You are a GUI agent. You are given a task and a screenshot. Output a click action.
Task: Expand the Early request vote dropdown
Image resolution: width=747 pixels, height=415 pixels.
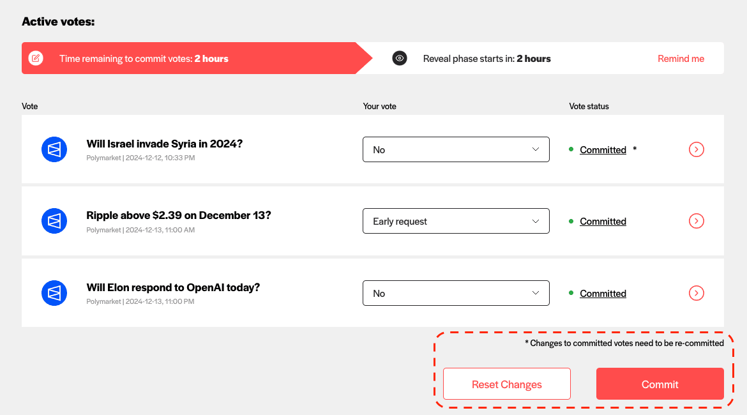[x=456, y=221]
